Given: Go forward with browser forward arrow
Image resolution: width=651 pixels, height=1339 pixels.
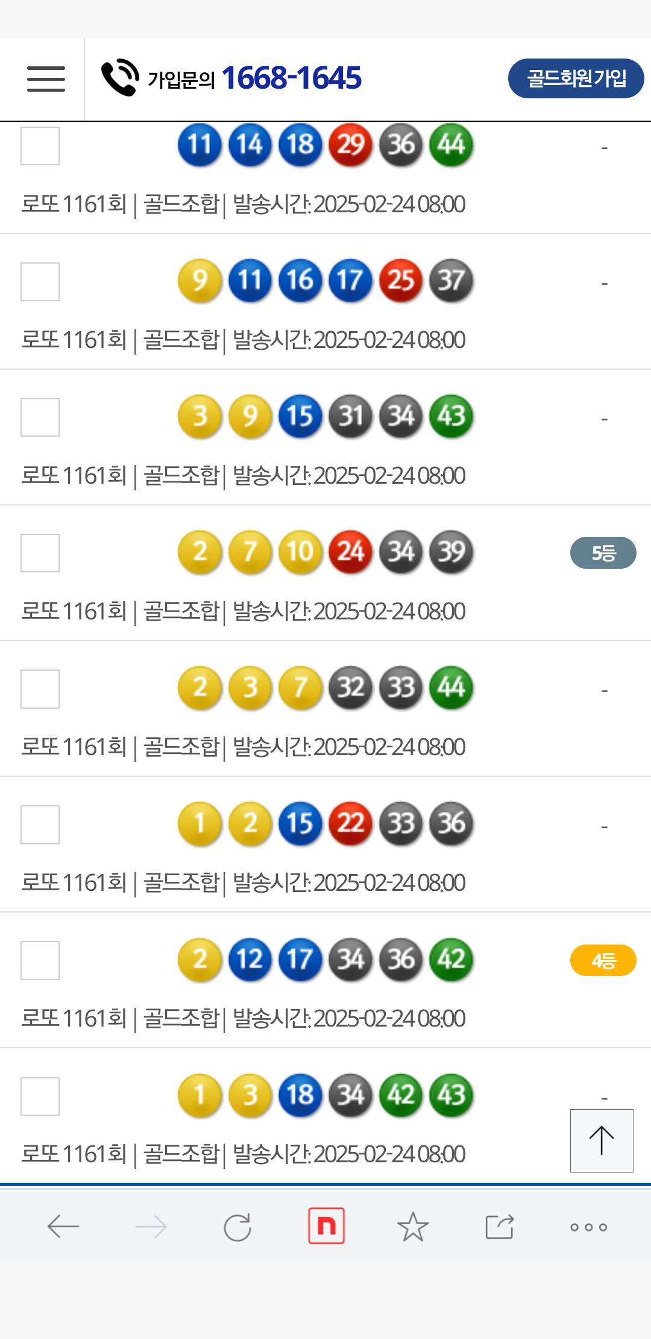Looking at the screenshot, I should tap(151, 1226).
